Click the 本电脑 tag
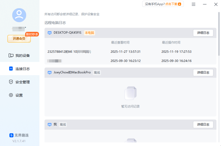Screen dimensions: 221x146 click(x=90, y=33)
